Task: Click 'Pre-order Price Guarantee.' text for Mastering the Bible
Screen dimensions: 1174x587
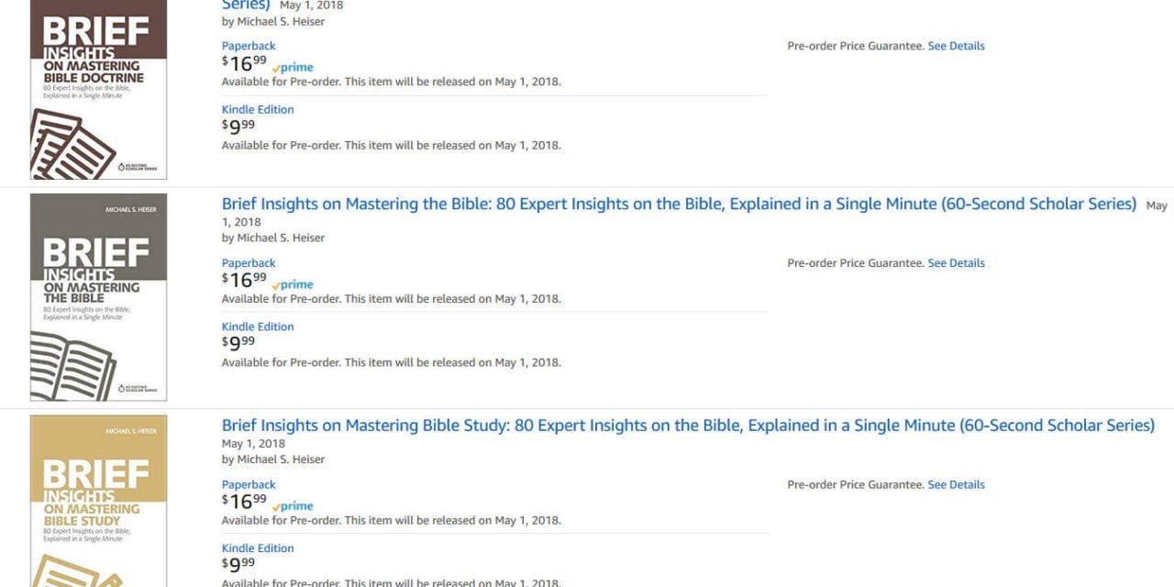Action: tap(856, 263)
